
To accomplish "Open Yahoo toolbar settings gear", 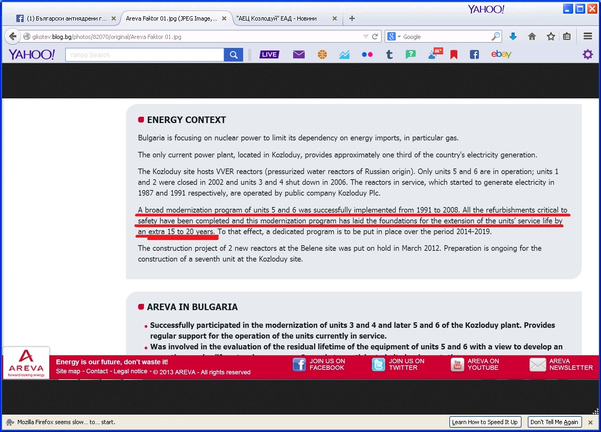I will (x=587, y=55).
